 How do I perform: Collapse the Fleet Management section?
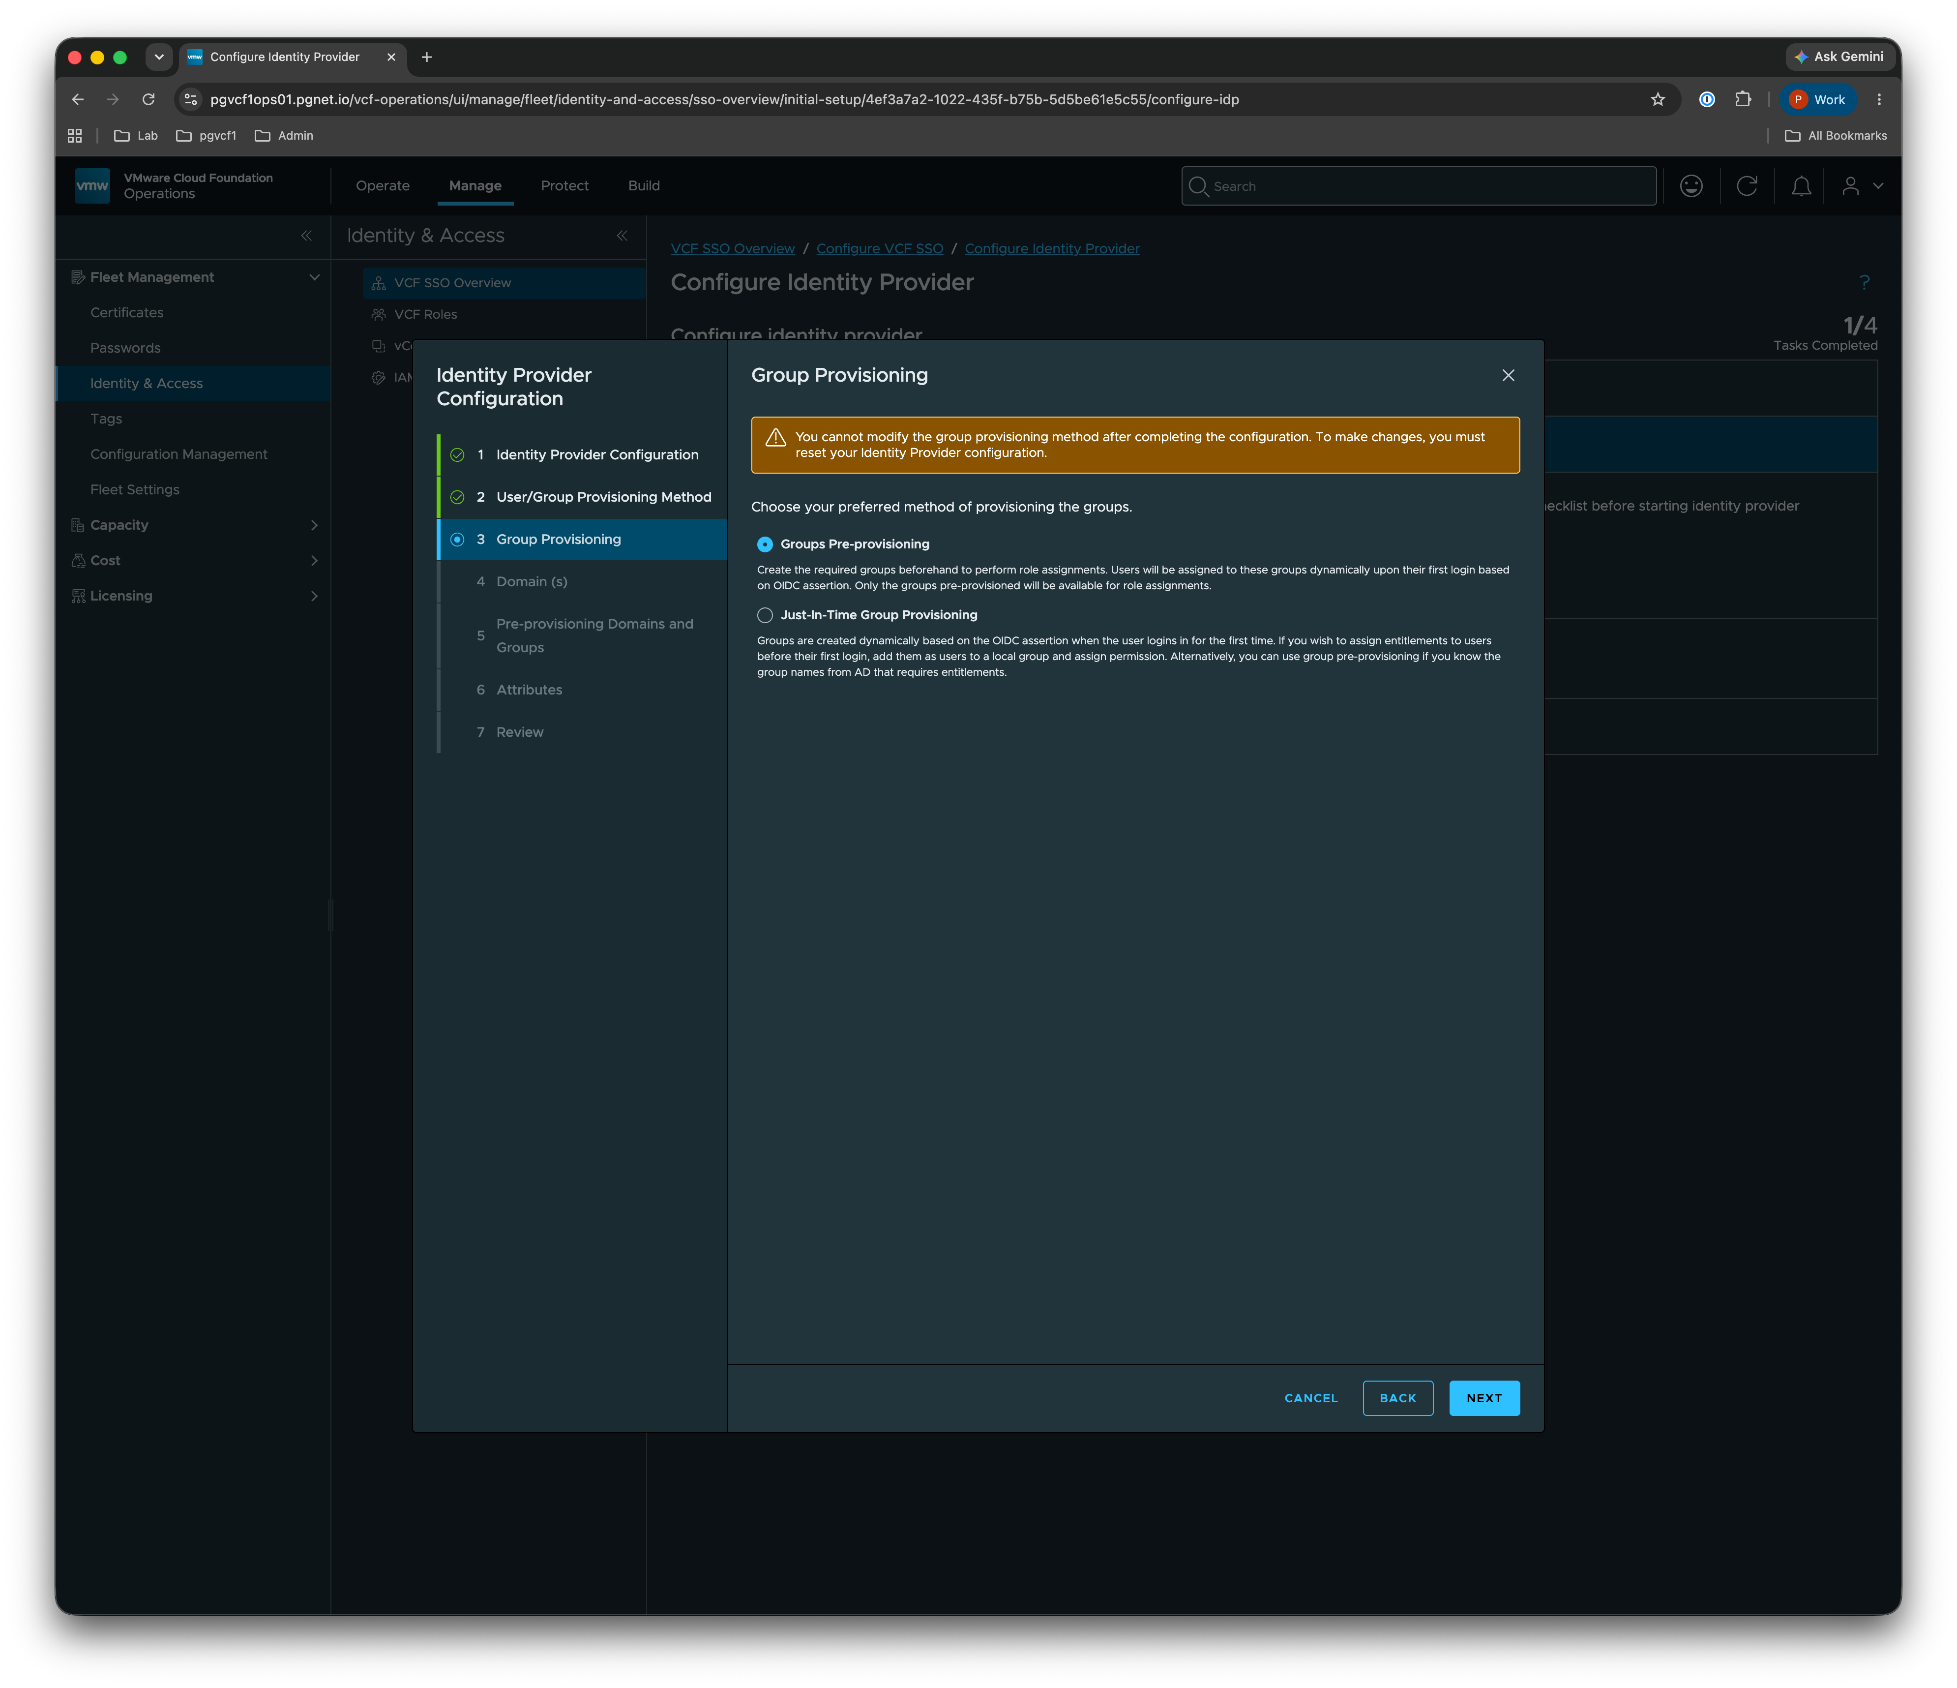[x=315, y=278]
